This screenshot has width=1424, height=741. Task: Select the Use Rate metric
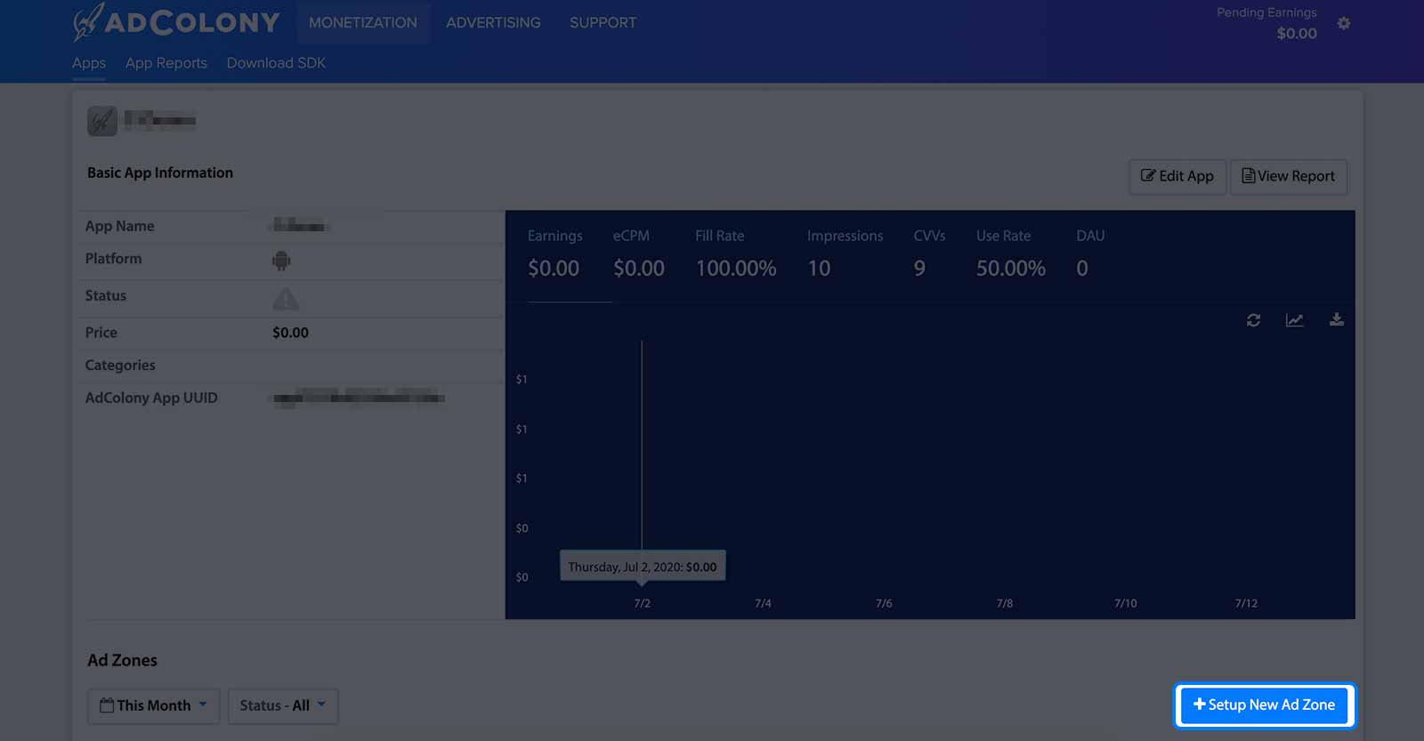click(x=1011, y=253)
